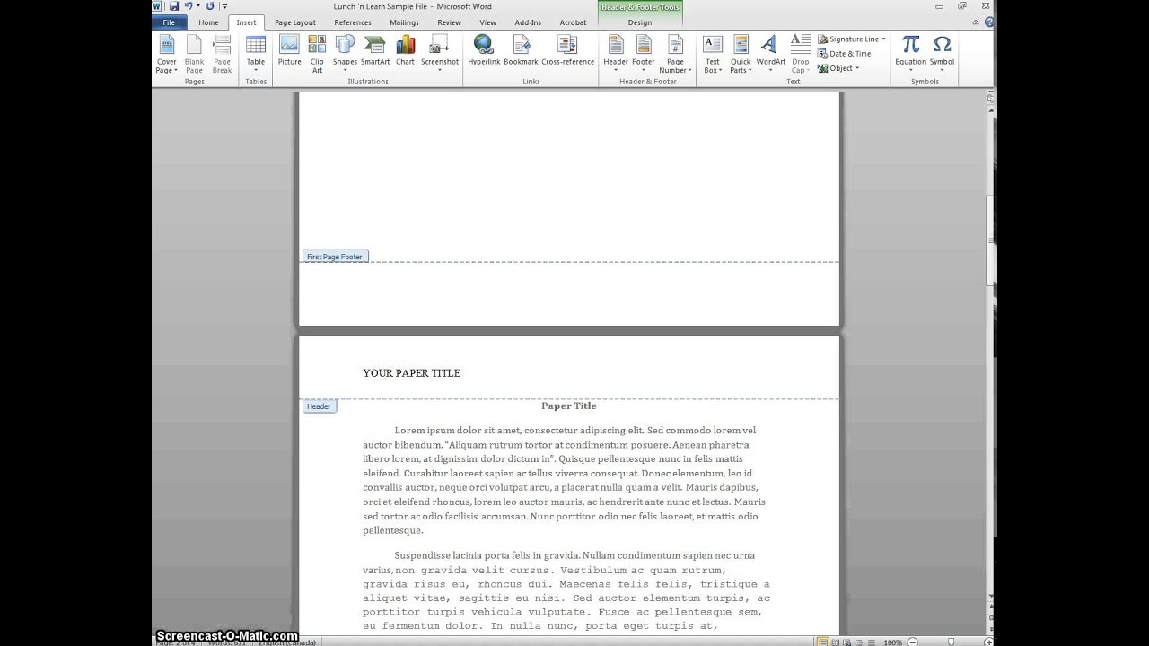This screenshot has height=646, width=1149.
Task: Insert an Equation
Action: pyautogui.click(x=910, y=54)
